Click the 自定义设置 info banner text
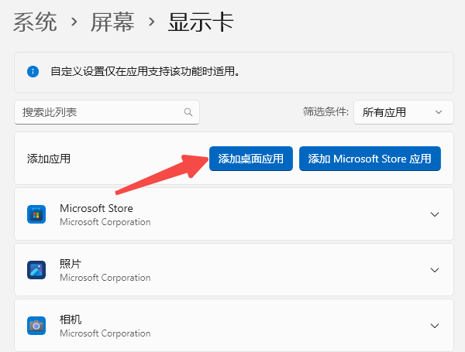This screenshot has width=465, height=352. click(145, 72)
